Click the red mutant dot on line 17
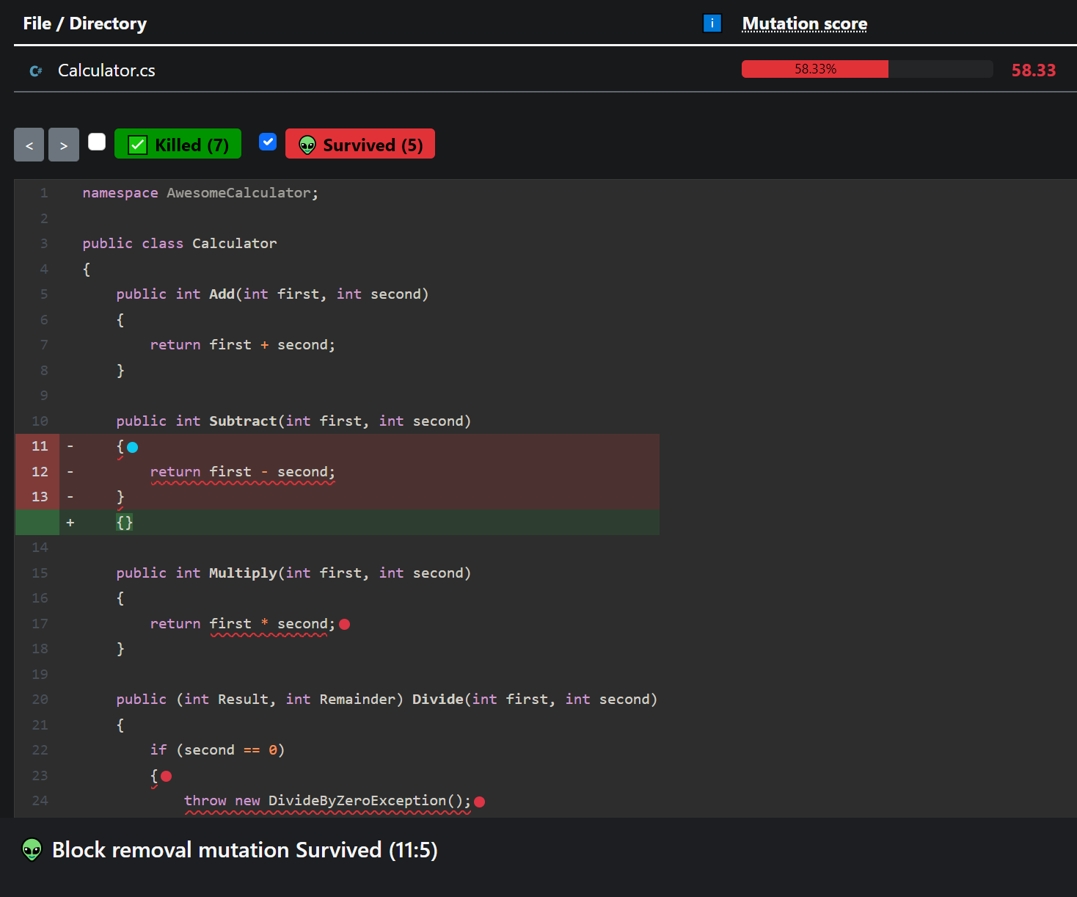 point(345,624)
